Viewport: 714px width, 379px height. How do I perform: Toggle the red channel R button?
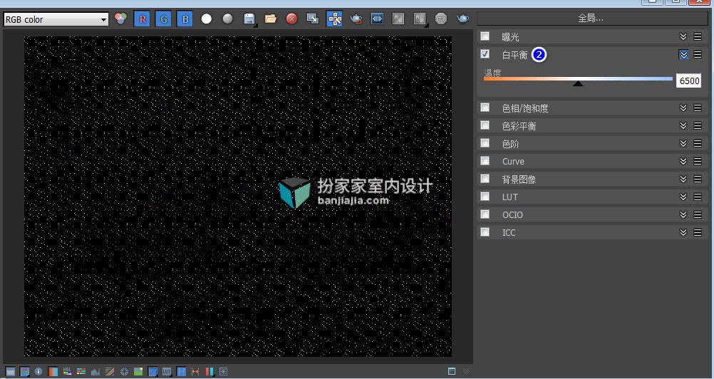[142, 19]
